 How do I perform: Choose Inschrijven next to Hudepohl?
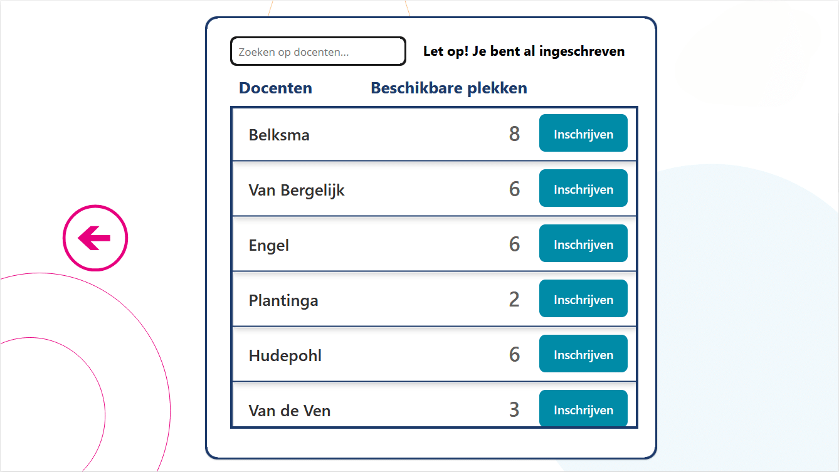coord(583,354)
